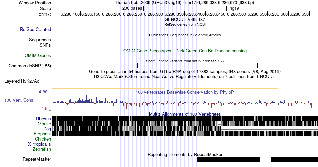Viewport: 318px width, 167px height.
Task: Select the Zebrafish species label
Action: [42, 149]
